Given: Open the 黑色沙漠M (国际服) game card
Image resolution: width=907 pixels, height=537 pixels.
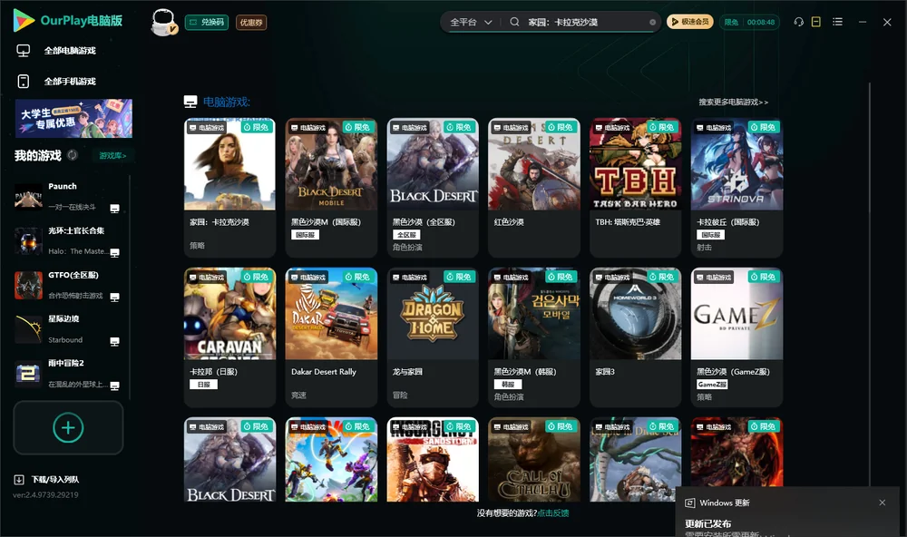Looking at the screenshot, I should coord(331,188).
